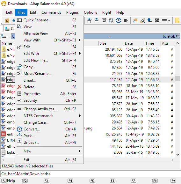Screen dimensions: 181x184
Task: Click the F3 function key button
Action: [x=46, y=181]
